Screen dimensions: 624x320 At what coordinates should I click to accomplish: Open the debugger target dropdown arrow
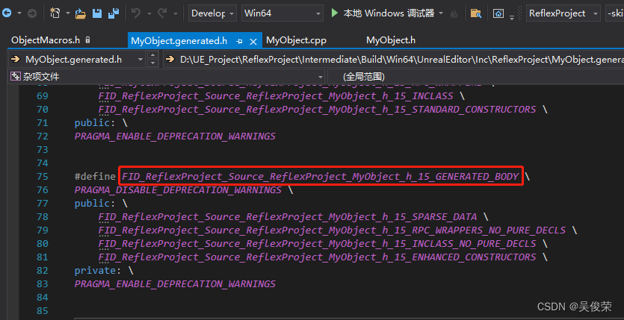tap(441, 13)
